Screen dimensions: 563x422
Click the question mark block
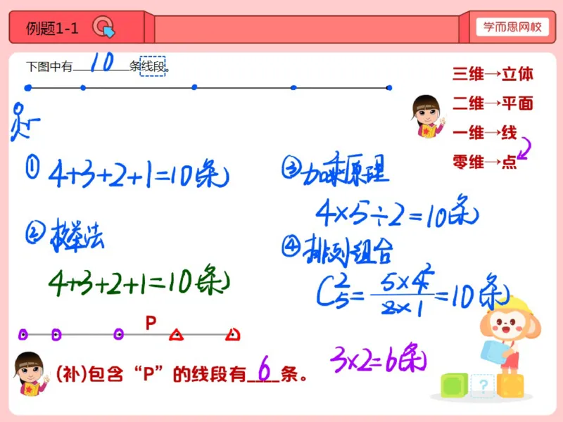[x=483, y=385]
